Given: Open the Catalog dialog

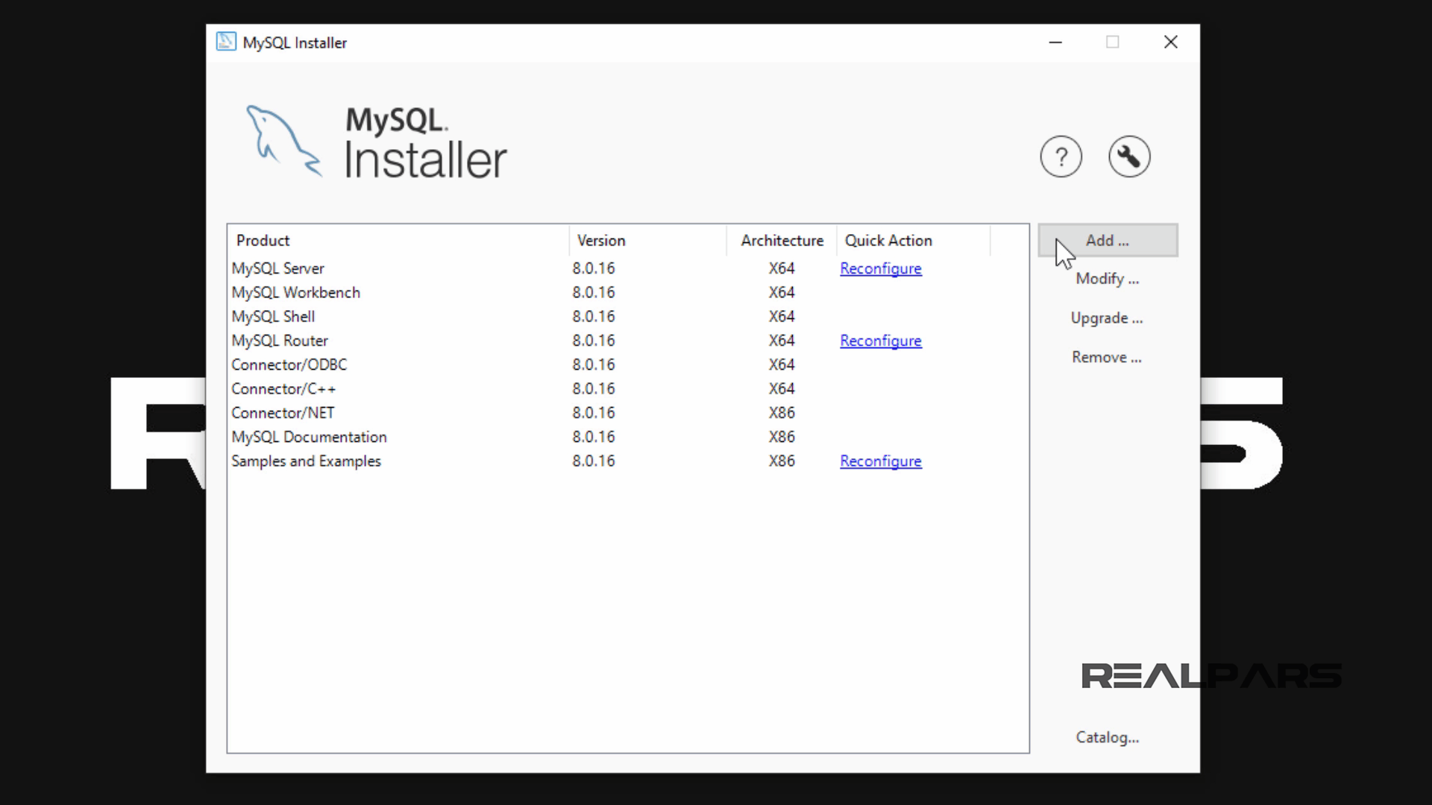Looking at the screenshot, I should coord(1107,736).
